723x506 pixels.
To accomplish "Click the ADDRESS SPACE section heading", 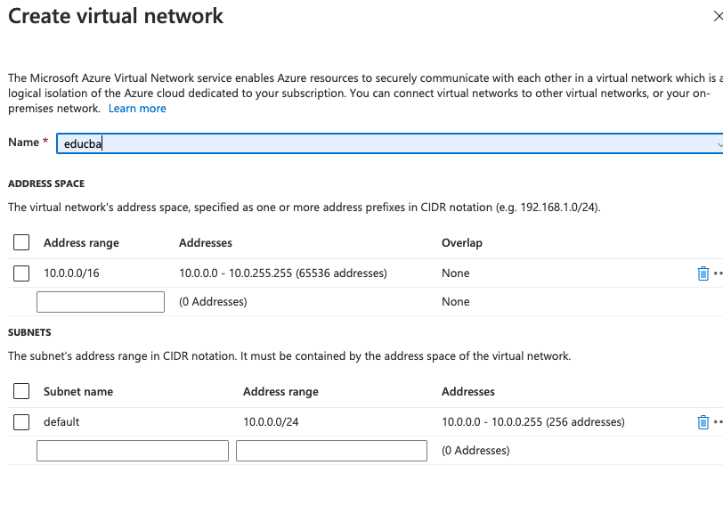I will [x=46, y=184].
